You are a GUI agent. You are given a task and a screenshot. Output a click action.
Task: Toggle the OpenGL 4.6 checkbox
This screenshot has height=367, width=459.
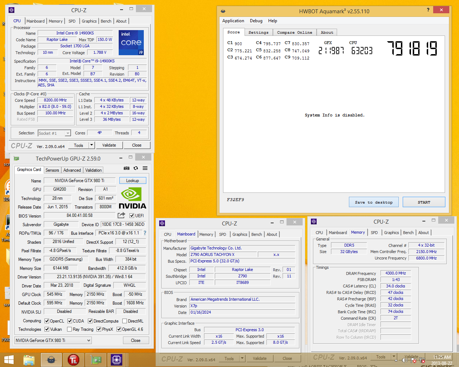(119, 329)
